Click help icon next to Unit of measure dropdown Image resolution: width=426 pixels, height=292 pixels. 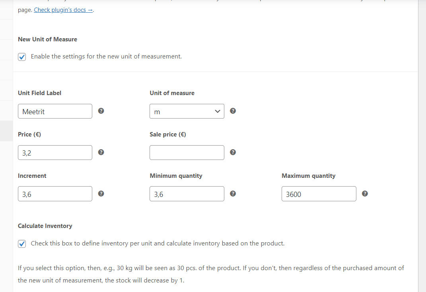coord(233,111)
